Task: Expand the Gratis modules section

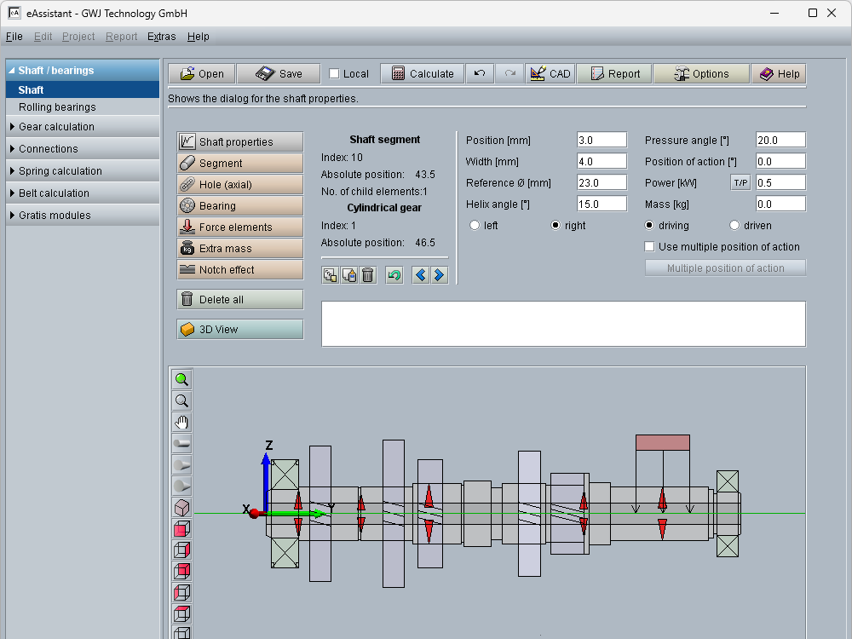Action: pos(55,216)
